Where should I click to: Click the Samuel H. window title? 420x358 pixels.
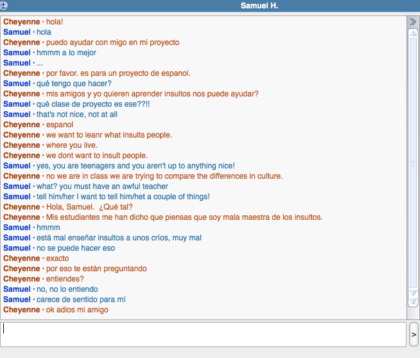259,6
